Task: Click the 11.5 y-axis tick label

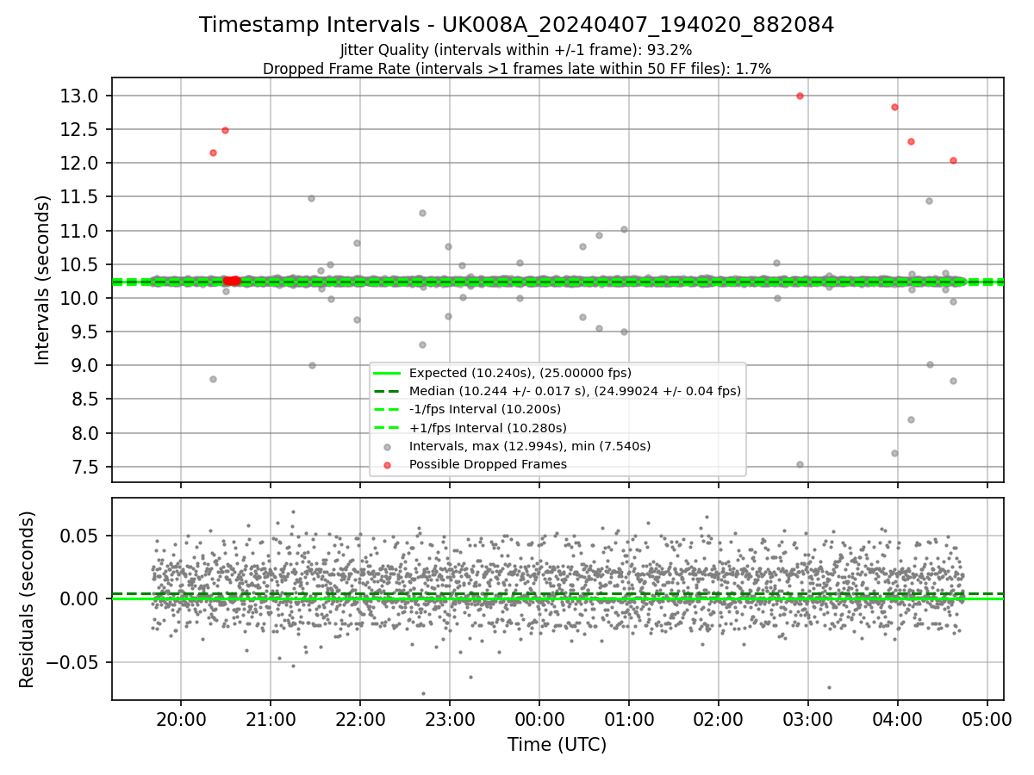Action: [81, 196]
